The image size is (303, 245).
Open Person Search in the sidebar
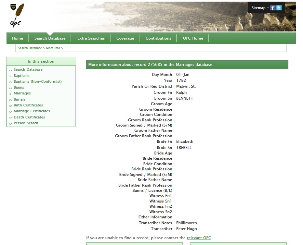(x=26, y=123)
